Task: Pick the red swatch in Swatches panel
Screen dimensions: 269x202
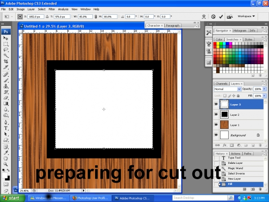Action: [215, 44]
